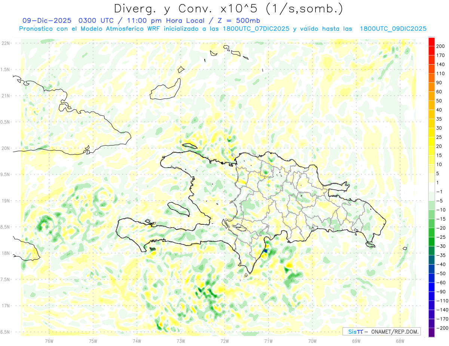
Task: Click the 0.5N latitude axis label
Action: (6, 122)
